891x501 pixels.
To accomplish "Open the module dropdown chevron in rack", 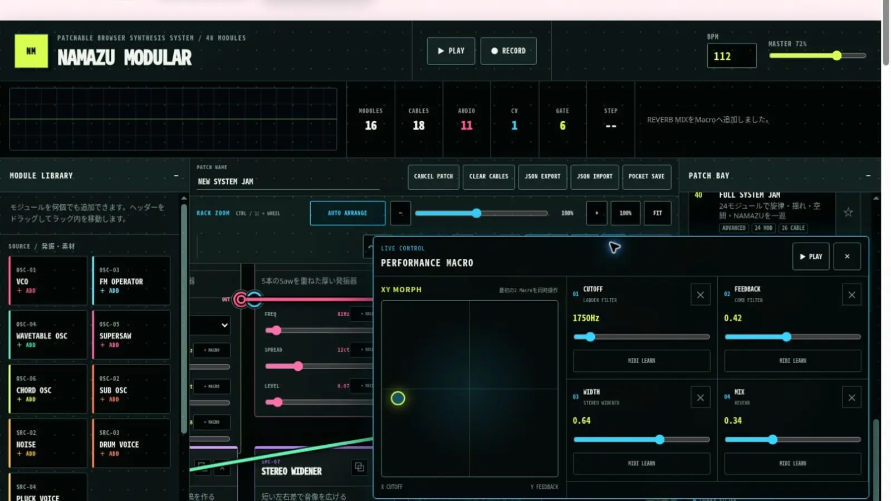I will (x=224, y=325).
